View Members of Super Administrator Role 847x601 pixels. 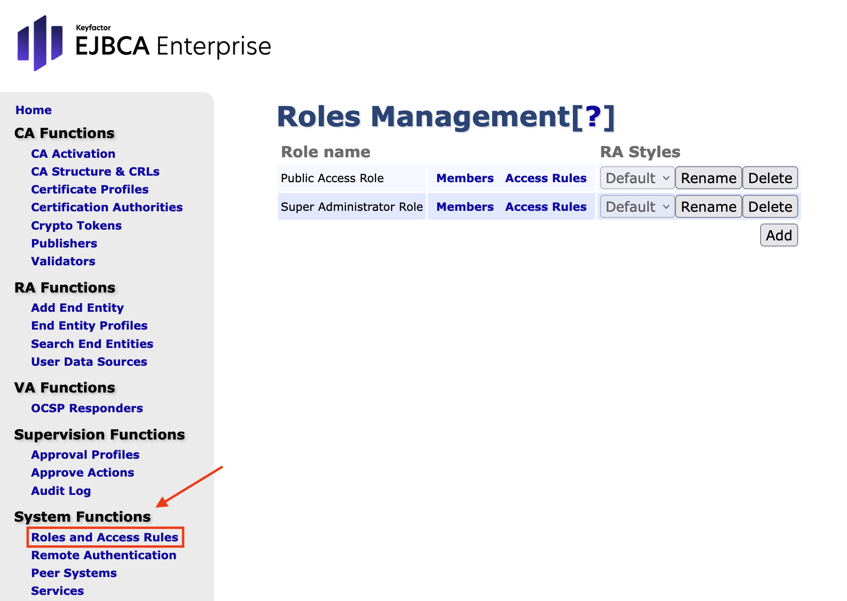tap(464, 207)
